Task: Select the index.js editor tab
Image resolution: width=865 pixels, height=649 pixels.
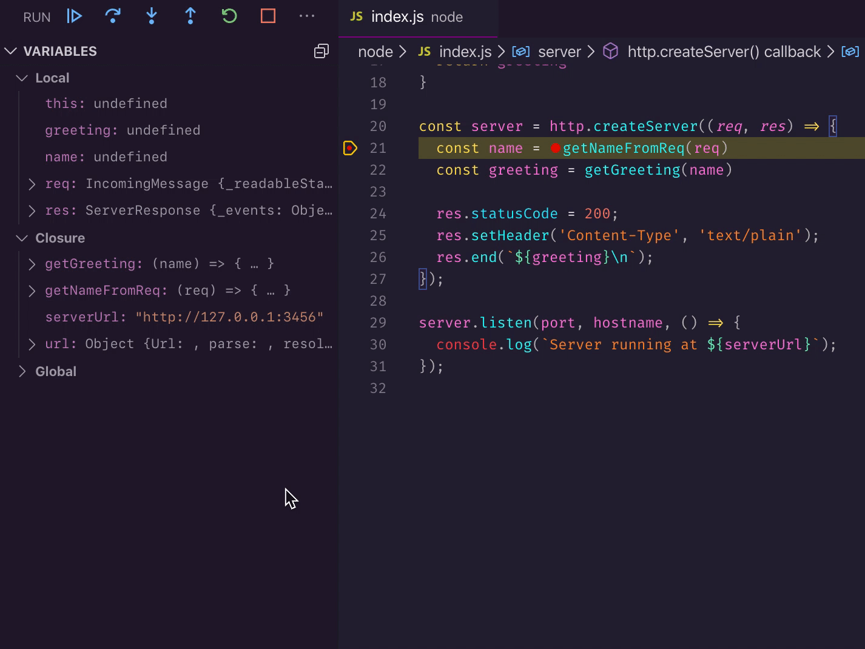Action: point(397,17)
